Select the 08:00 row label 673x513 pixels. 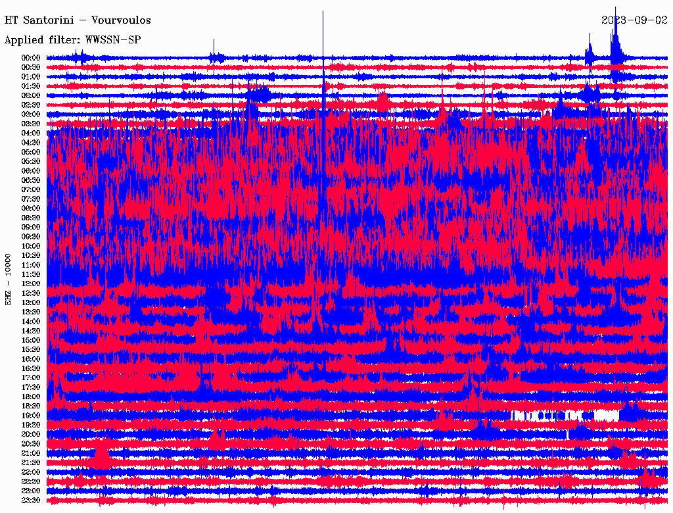click(x=31, y=208)
